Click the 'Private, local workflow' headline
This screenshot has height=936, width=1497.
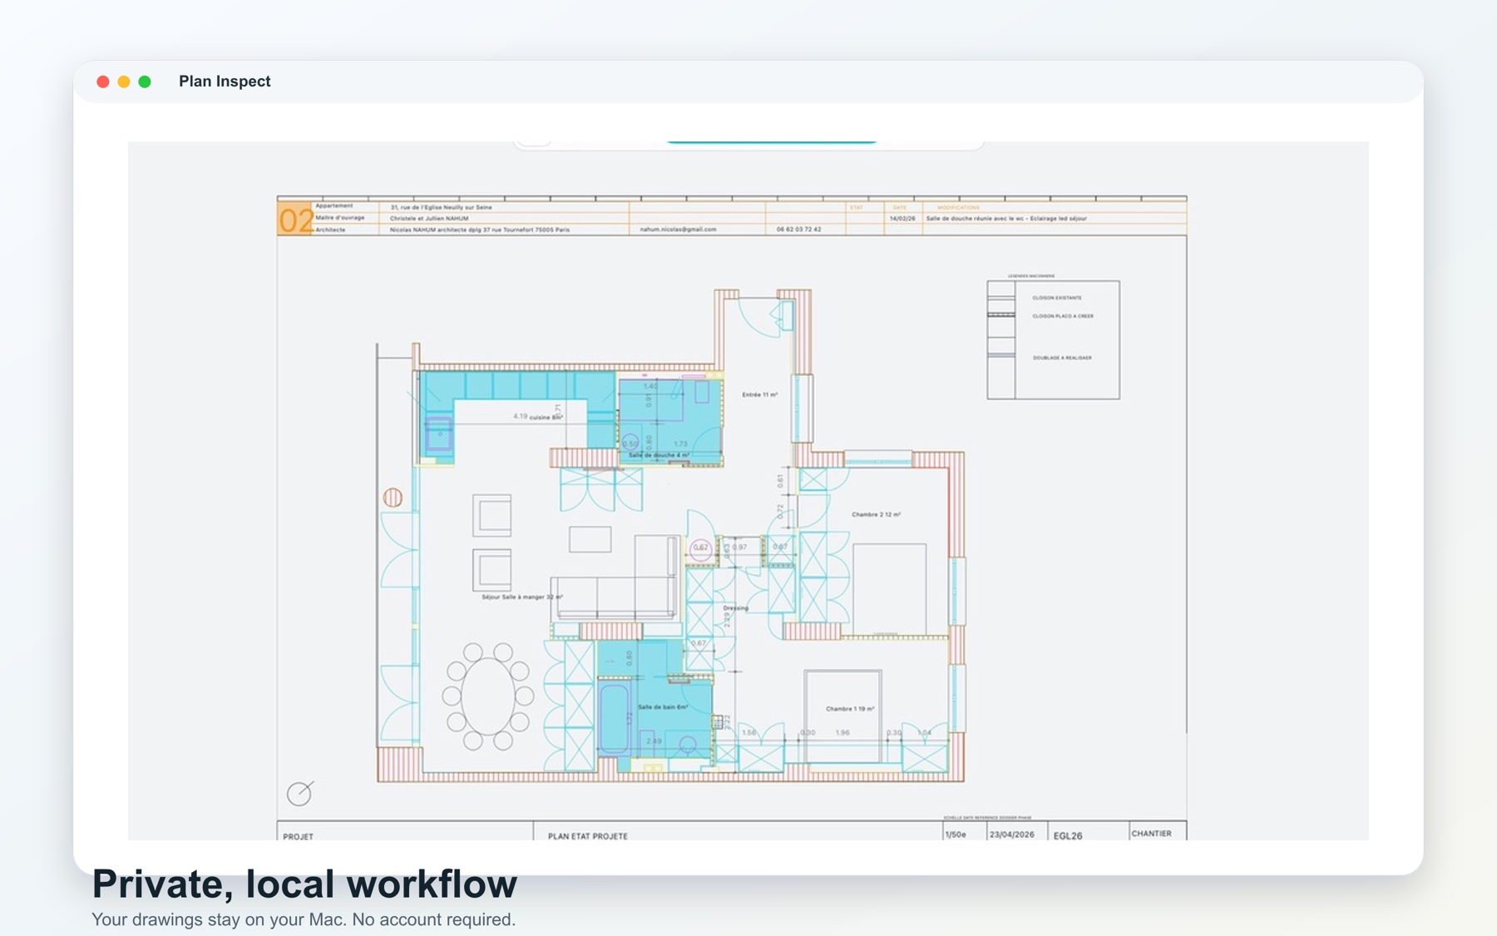(304, 884)
